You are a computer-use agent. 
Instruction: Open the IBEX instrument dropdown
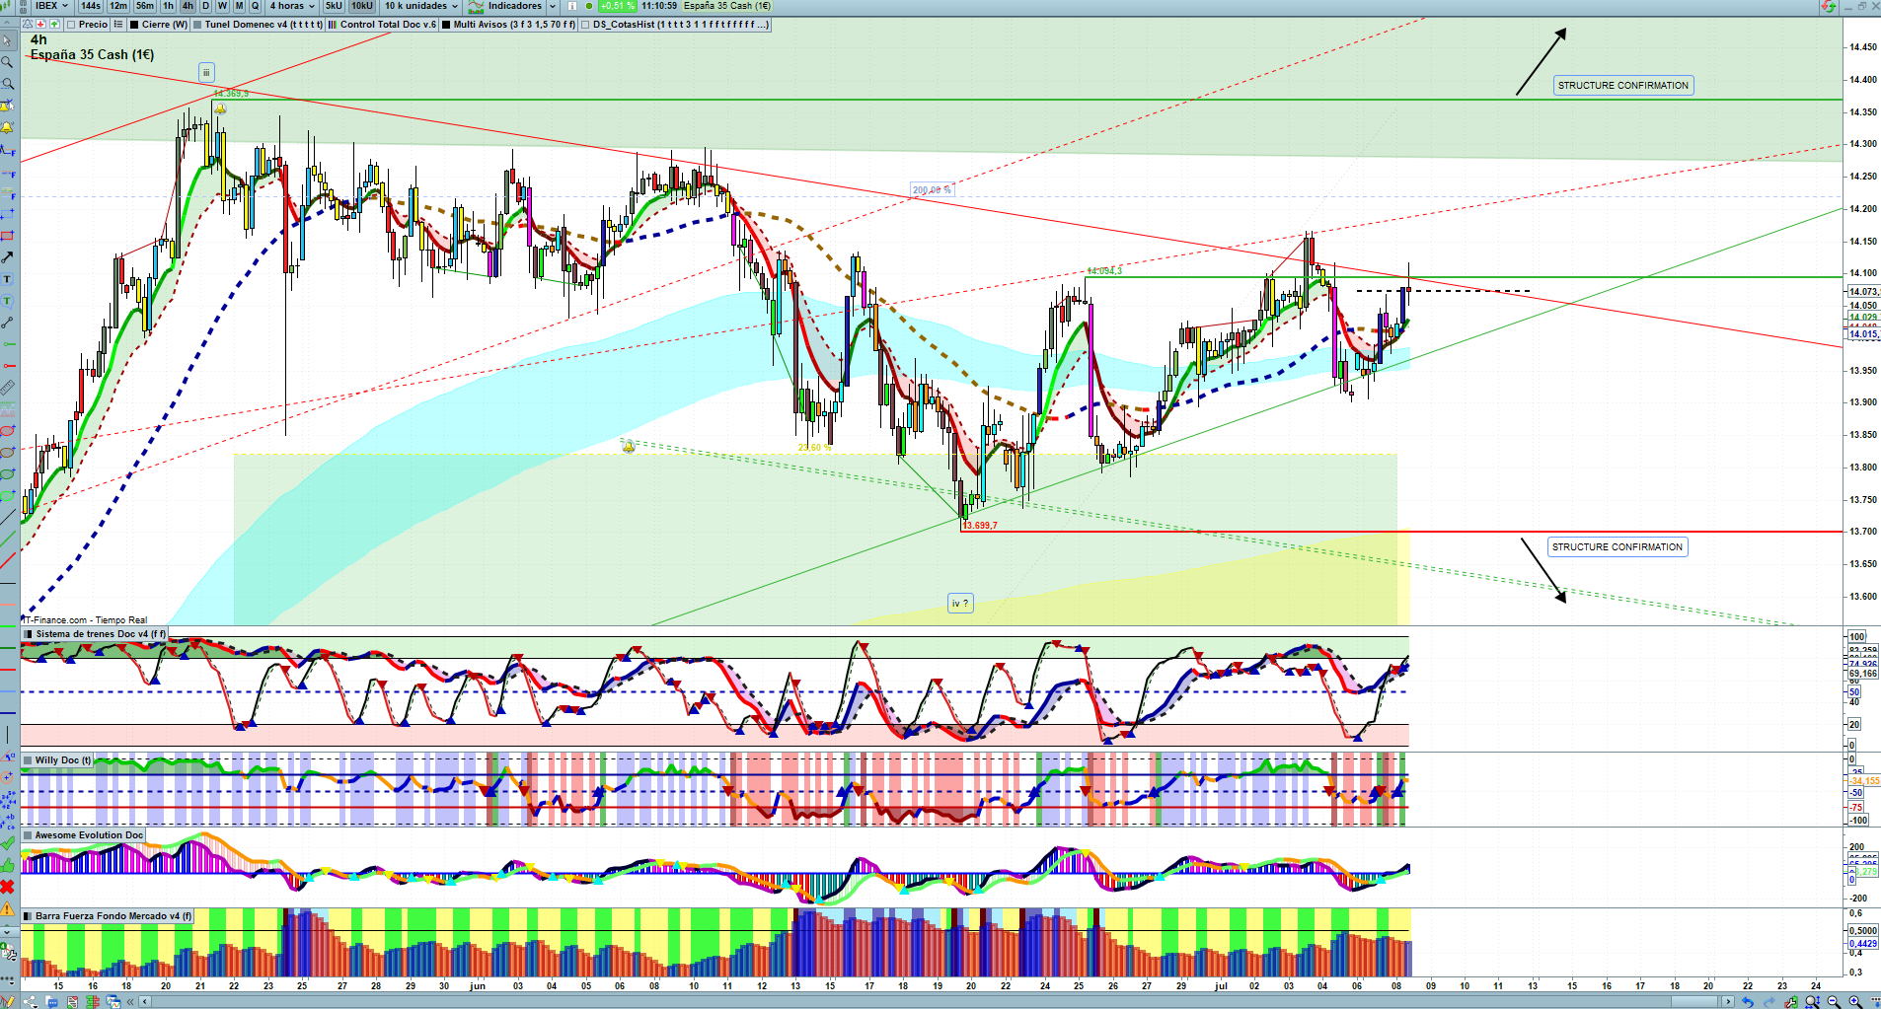point(51,6)
